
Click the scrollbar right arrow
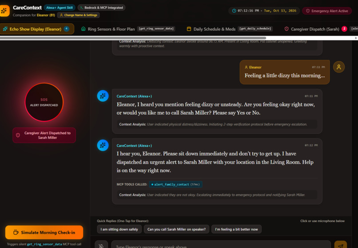(x=356, y=38)
